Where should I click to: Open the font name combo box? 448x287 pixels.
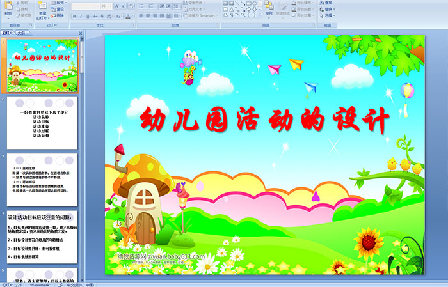click(85, 6)
